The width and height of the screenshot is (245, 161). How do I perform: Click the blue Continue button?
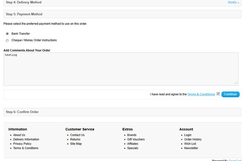coord(230,94)
